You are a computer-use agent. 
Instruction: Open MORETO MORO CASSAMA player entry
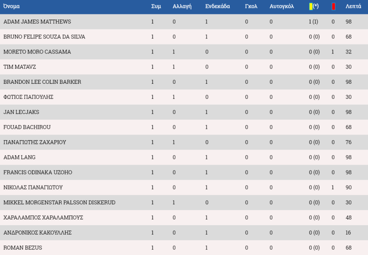coord(37,51)
